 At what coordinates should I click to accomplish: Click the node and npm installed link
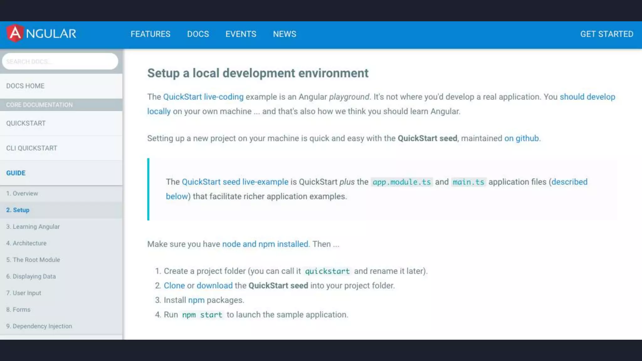(x=265, y=244)
